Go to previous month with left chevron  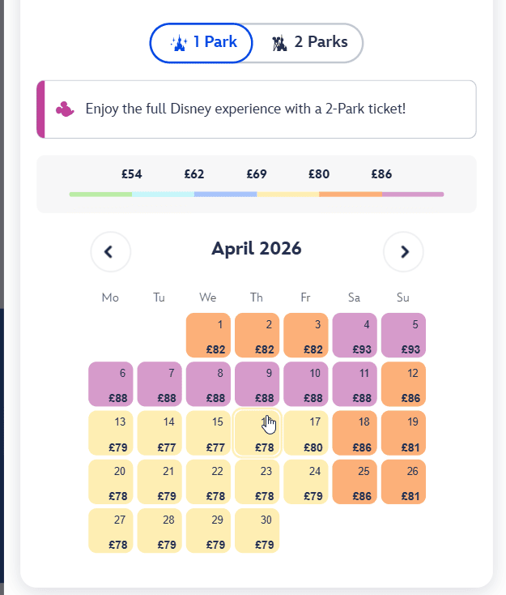[111, 251]
